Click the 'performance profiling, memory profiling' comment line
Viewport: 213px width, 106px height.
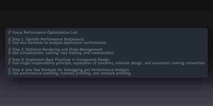[x=69, y=73]
